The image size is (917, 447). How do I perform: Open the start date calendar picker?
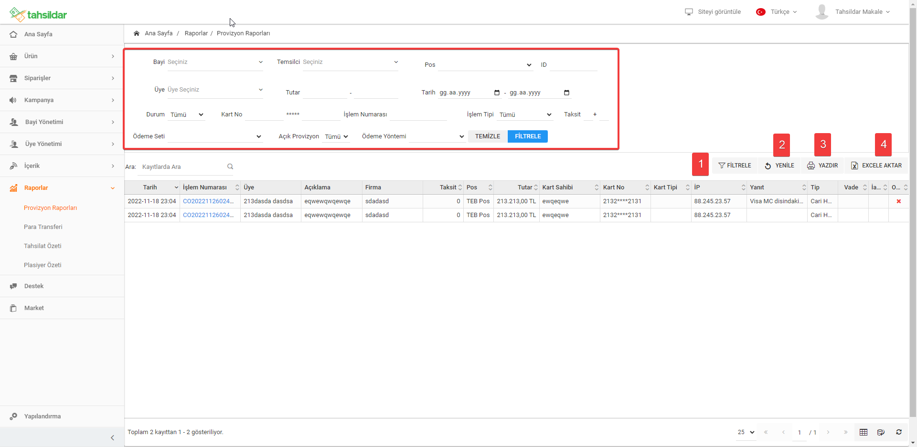[497, 93]
